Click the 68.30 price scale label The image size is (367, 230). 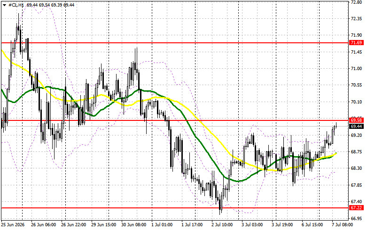pos(357,168)
